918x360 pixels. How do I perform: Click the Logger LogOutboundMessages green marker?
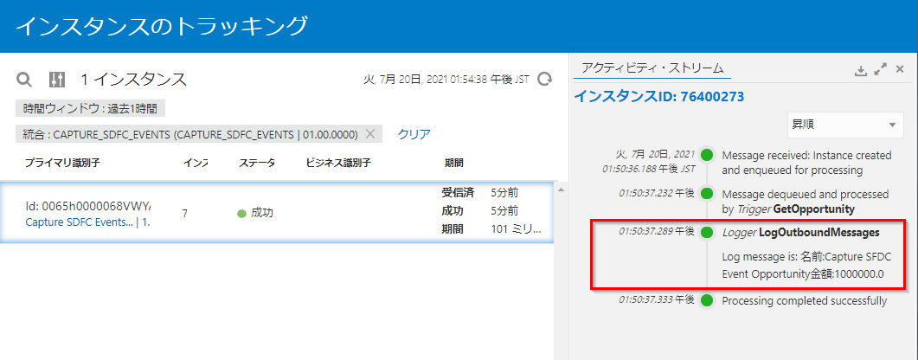click(707, 232)
